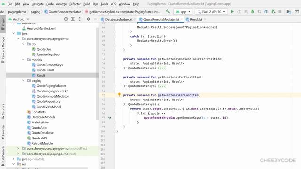Collapse the paging package folder
This screenshot has width=301, height=169.
click(23, 80)
